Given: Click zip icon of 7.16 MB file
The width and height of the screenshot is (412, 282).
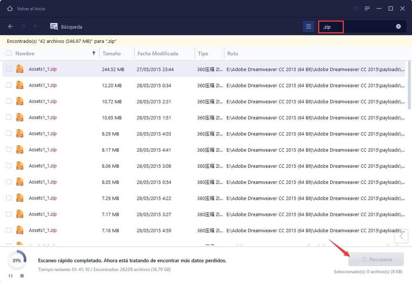Looking at the screenshot, I should coord(20,230).
